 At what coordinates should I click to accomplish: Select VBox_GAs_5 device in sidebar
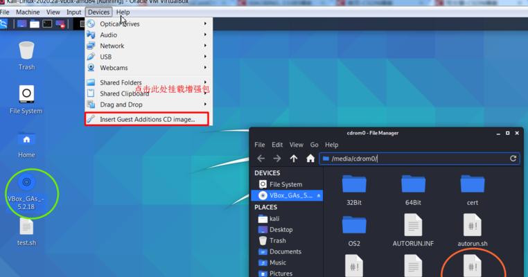click(287, 195)
